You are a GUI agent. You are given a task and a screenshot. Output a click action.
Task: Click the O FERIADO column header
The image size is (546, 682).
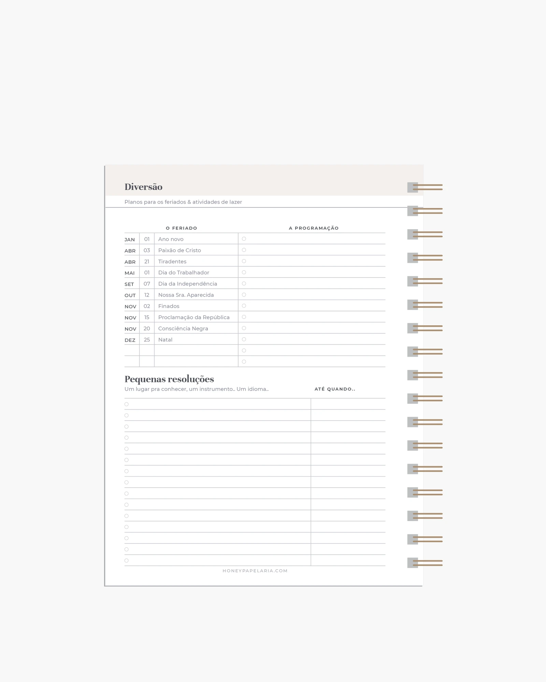pyautogui.click(x=181, y=228)
